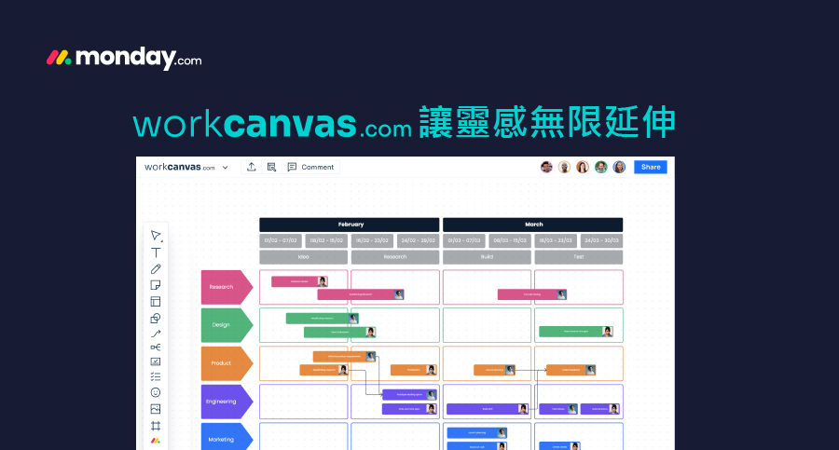This screenshot has height=450, width=839.
Task: Select the Text tool
Action: [x=156, y=252]
